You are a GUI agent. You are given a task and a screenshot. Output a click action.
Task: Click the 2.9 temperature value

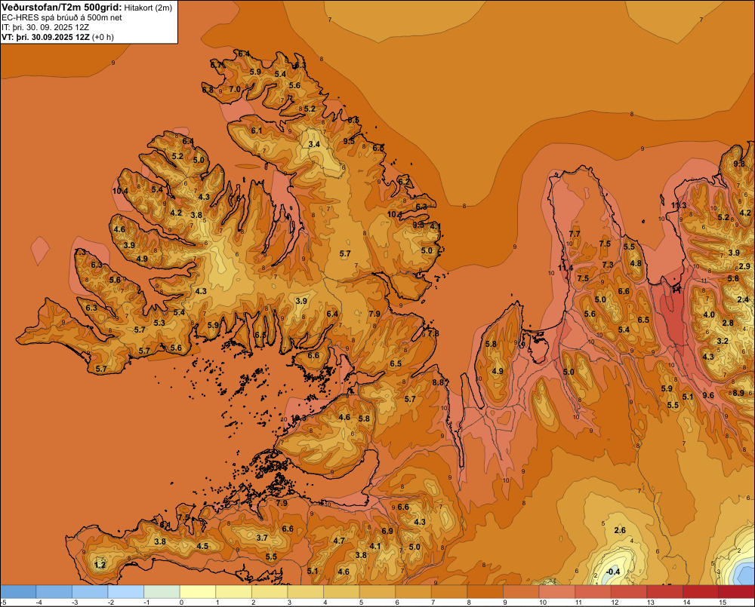[x=744, y=266]
